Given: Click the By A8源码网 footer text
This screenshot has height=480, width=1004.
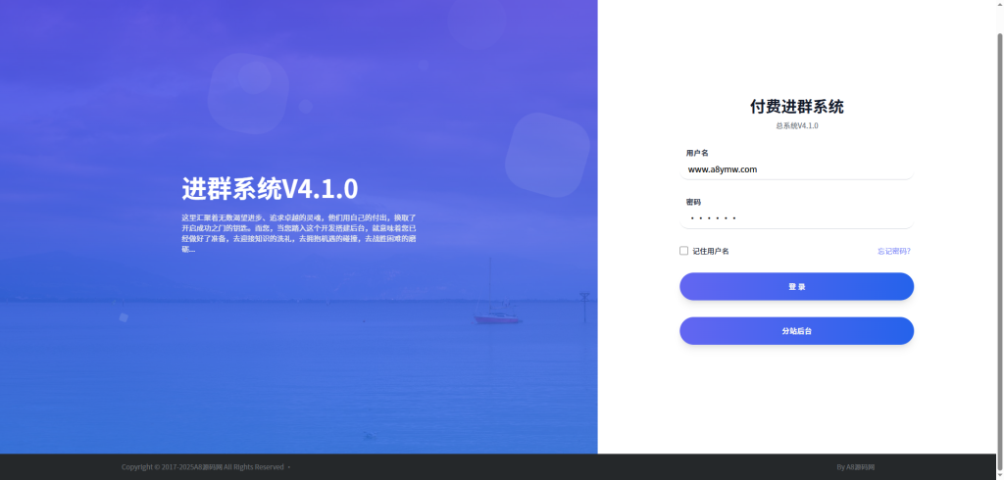Looking at the screenshot, I should (855, 467).
